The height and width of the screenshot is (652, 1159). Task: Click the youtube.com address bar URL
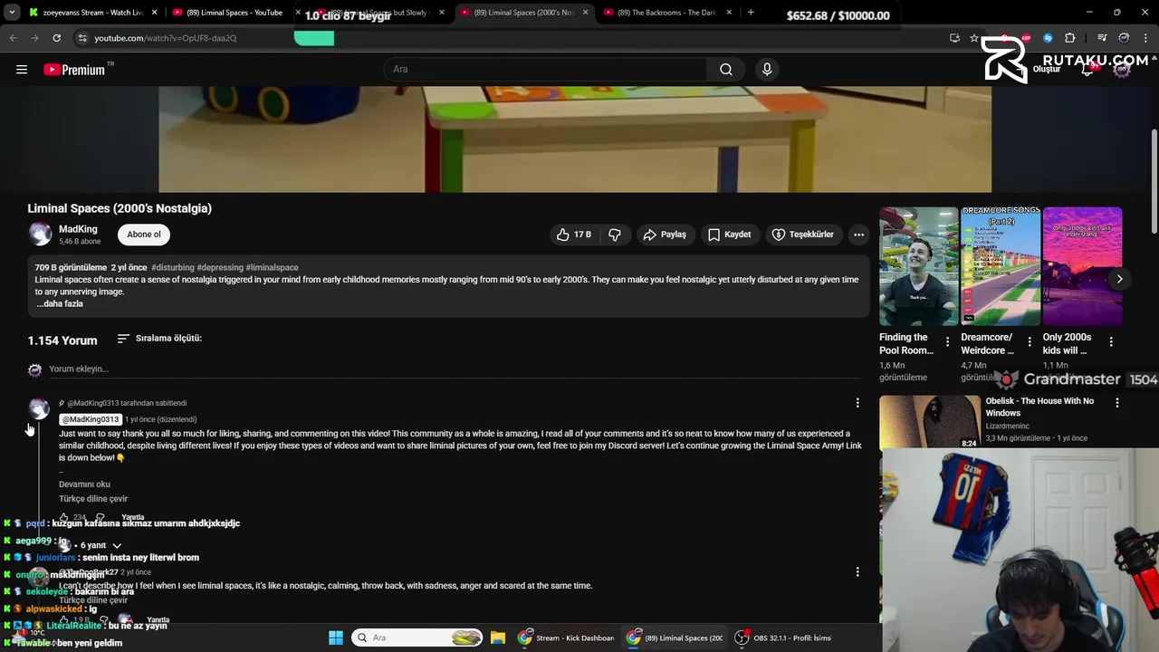click(165, 38)
